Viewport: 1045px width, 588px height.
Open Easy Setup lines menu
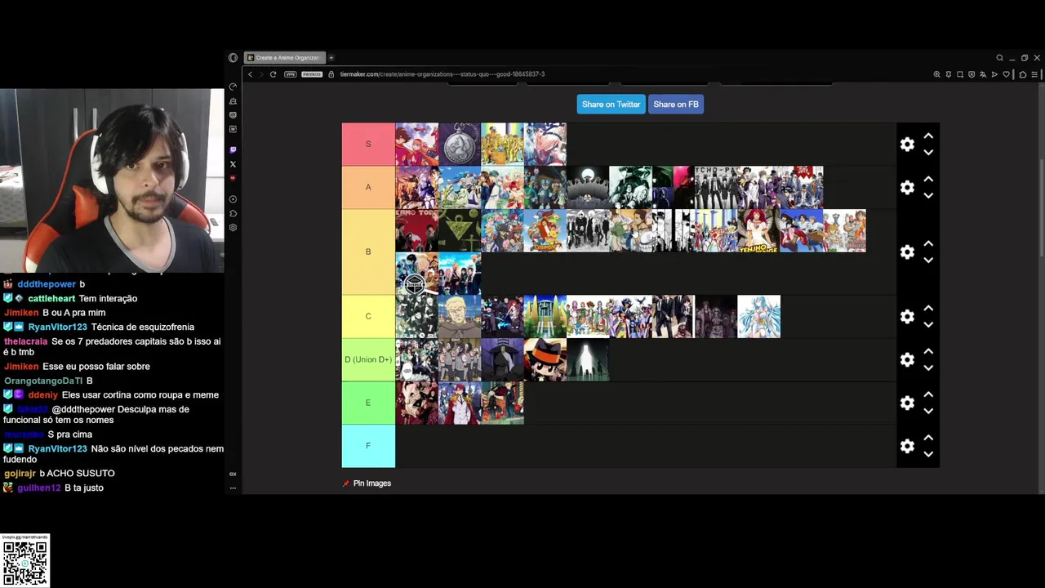(1035, 74)
